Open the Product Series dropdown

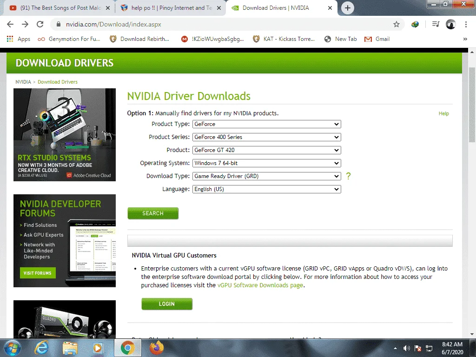click(266, 137)
